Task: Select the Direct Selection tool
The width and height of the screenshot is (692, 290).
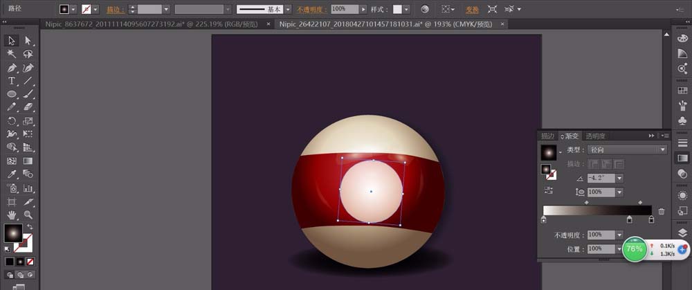Action: 28,41
